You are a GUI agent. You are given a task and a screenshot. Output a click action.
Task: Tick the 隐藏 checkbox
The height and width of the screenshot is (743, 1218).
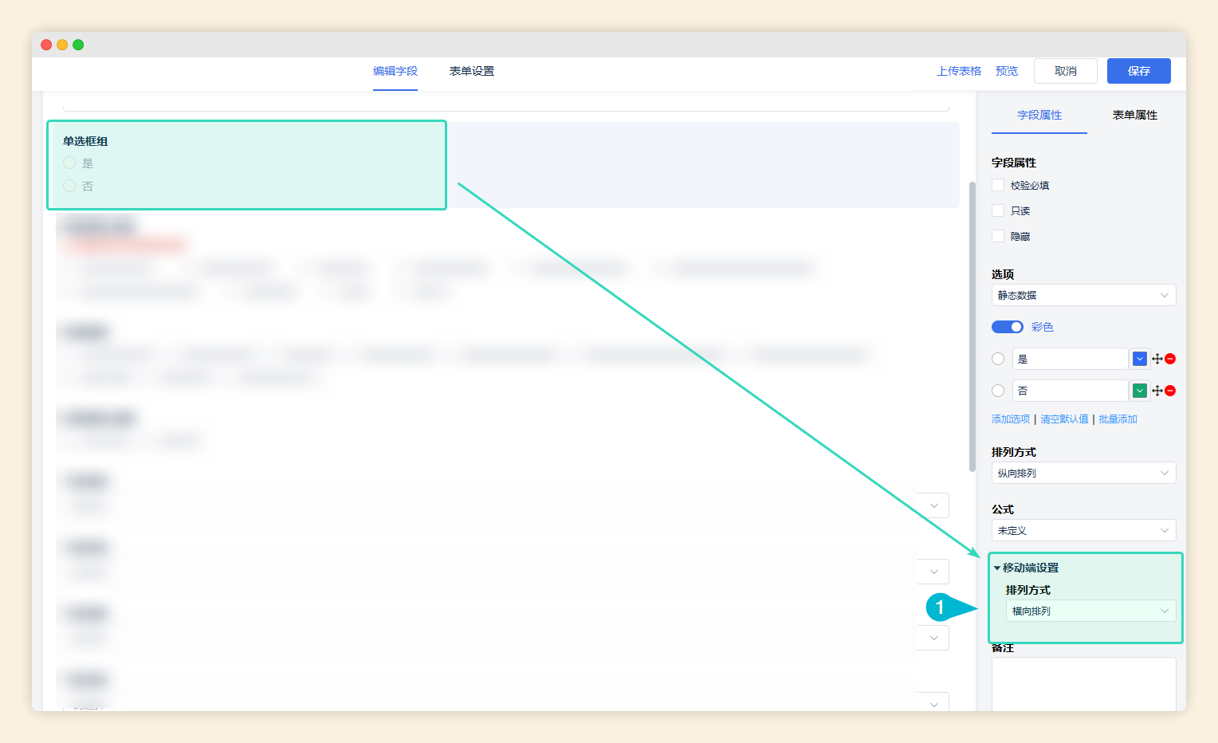pos(998,236)
